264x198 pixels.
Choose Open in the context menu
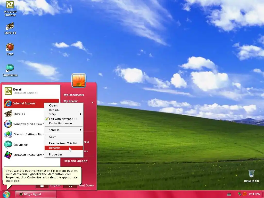[64, 105]
